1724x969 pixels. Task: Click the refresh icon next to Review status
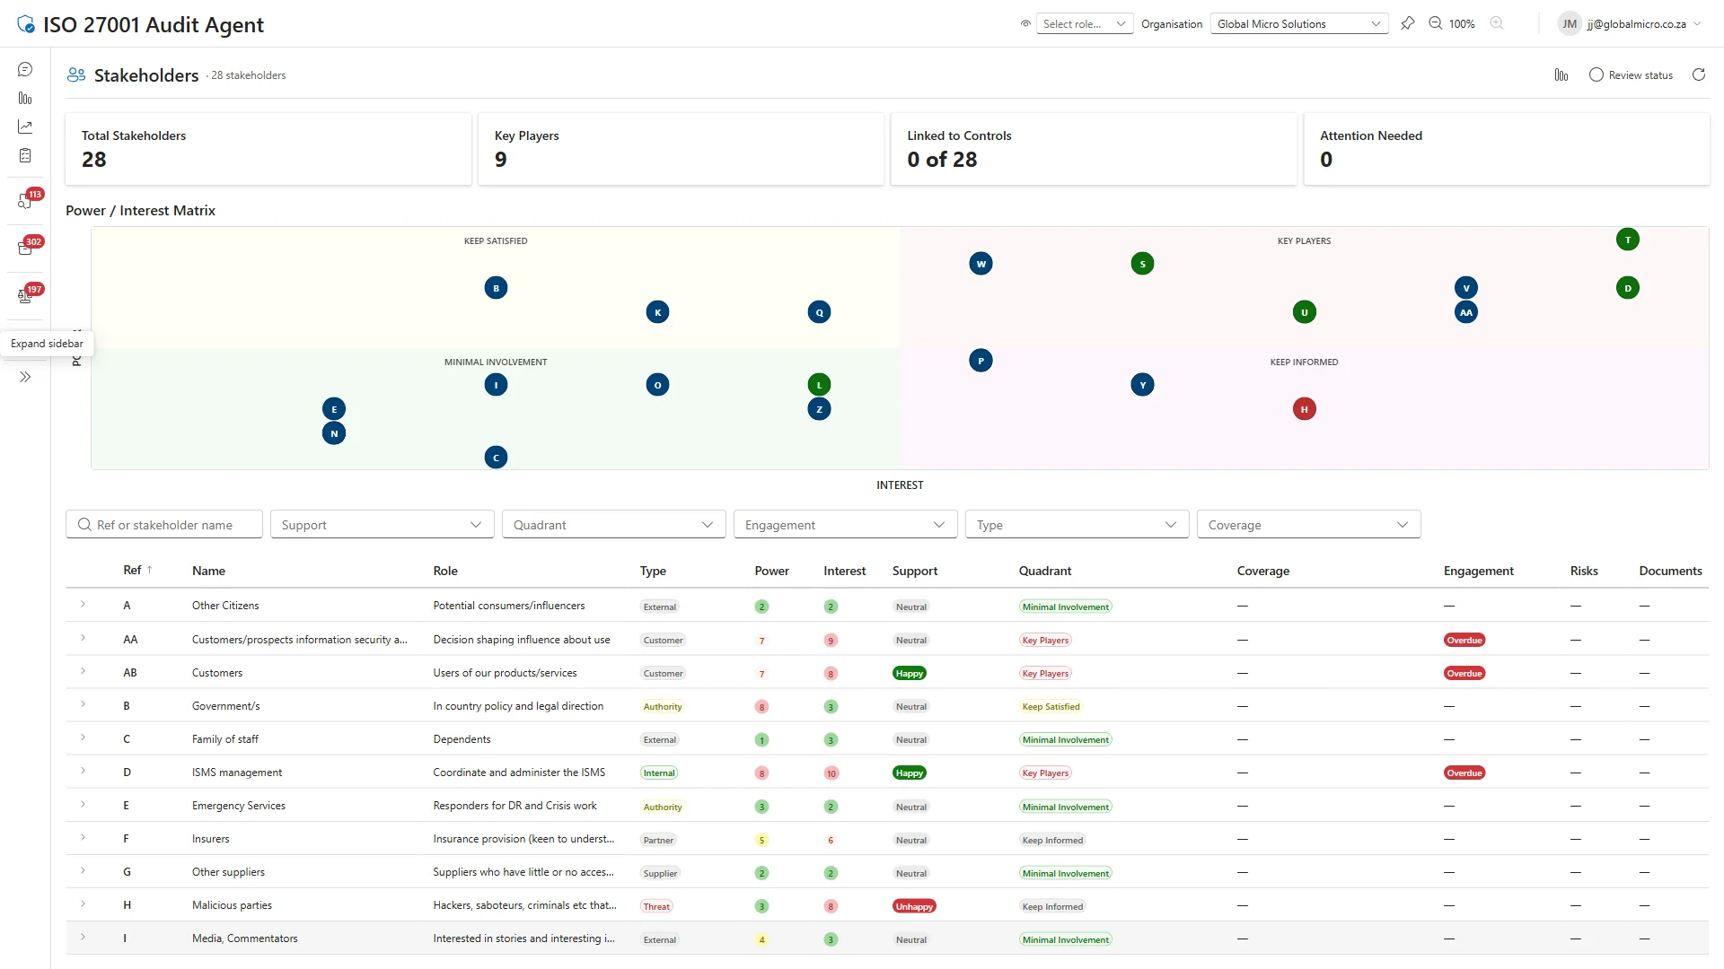(1698, 75)
